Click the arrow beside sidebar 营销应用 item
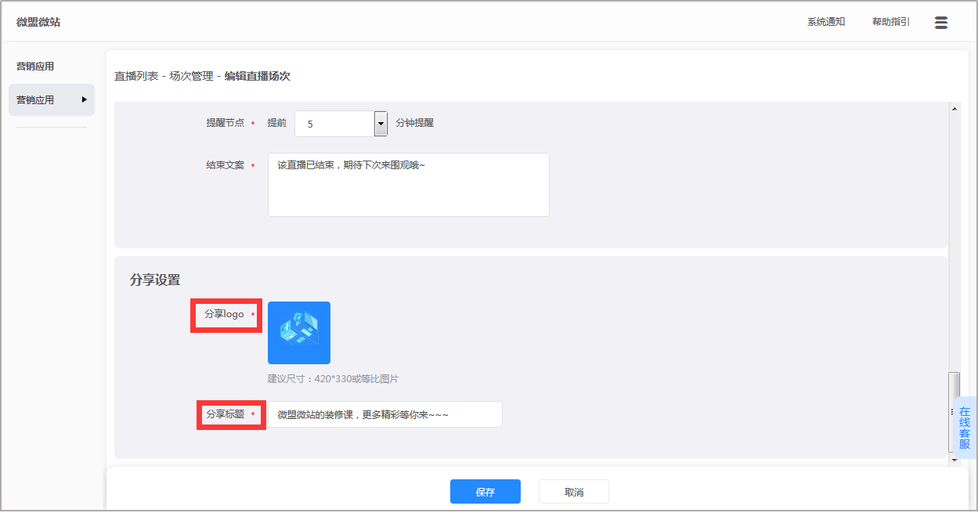 [x=84, y=99]
